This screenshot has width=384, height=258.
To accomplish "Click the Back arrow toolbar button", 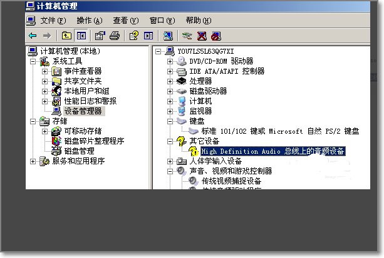I will 33,36.
